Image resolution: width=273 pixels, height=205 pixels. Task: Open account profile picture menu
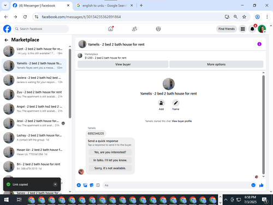coord(262,29)
